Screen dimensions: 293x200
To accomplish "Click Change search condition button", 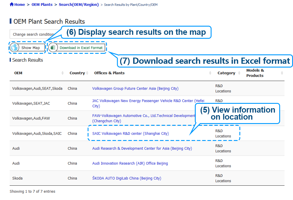I will 35,34.
